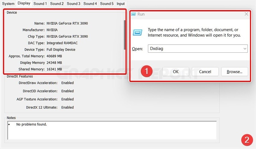Open the Sound 2 tab
The height and width of the screenshot is (149, 256).
[57, 4]
